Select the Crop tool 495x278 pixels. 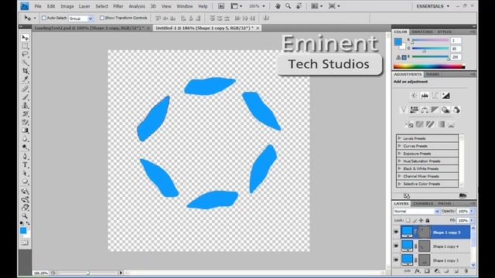point(25,71)
